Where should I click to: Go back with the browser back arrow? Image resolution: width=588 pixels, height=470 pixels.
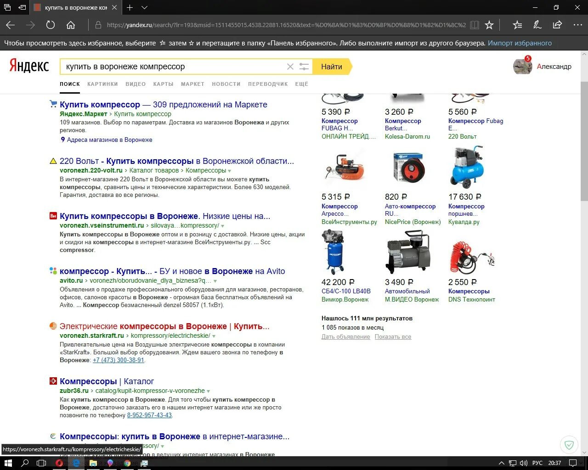point(10,25)
